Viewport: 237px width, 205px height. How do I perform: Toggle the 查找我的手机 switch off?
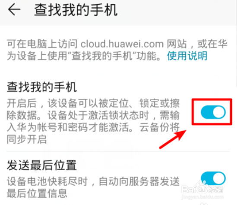tap(213, 112)
